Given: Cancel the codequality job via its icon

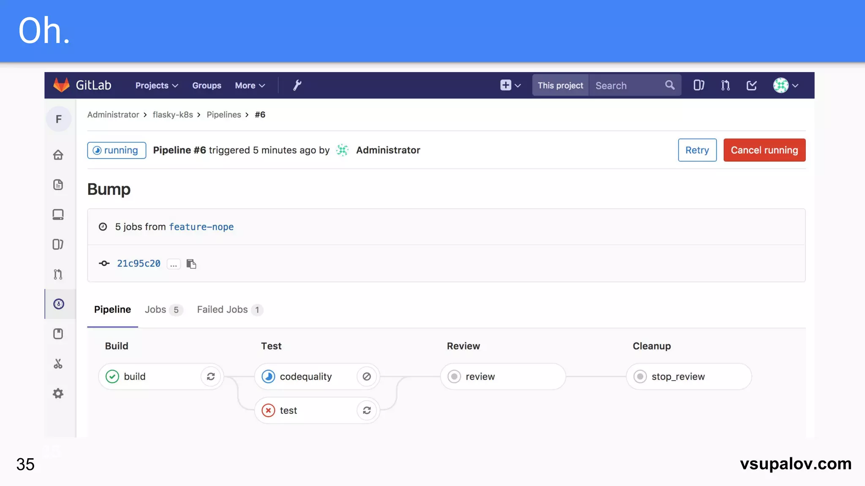Looking at the screenshot, I should (367, 376).
